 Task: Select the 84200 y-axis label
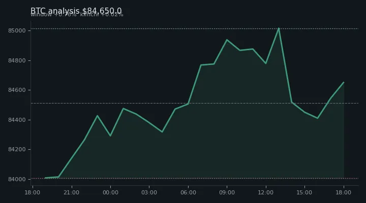click(17, 150)
